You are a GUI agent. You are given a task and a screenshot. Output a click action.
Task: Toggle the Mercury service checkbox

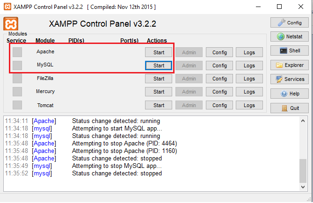17,92
